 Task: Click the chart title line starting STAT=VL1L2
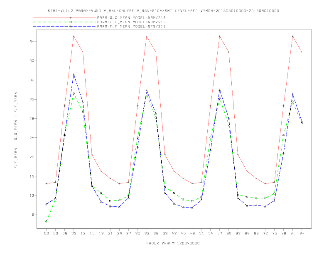163,11
